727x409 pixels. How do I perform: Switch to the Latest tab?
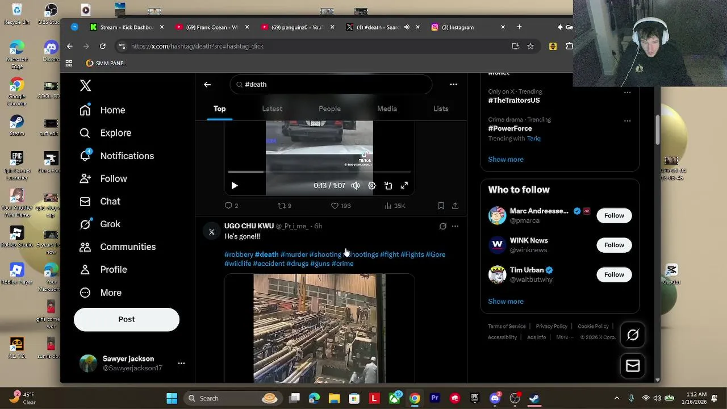tap(272, 108)
